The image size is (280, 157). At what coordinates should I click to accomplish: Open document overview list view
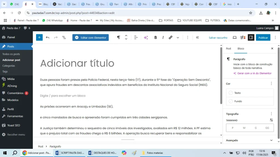(64, 38)
